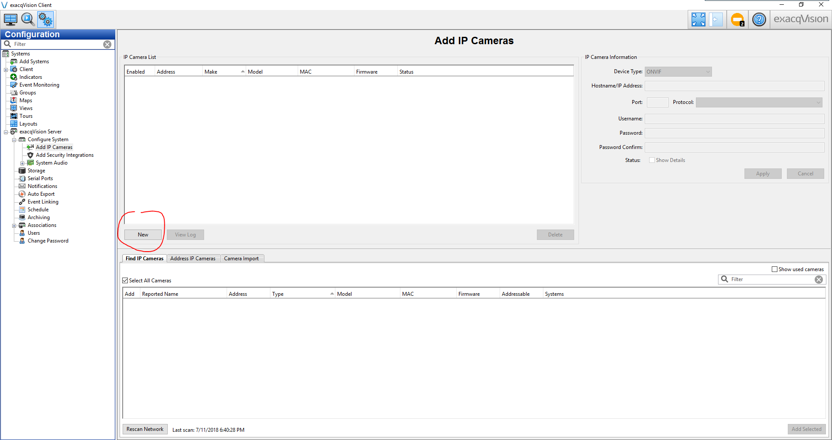This screenshot has width=832, height=440.
Task: Focus the camera search Filter field
Action: point(771,279)
